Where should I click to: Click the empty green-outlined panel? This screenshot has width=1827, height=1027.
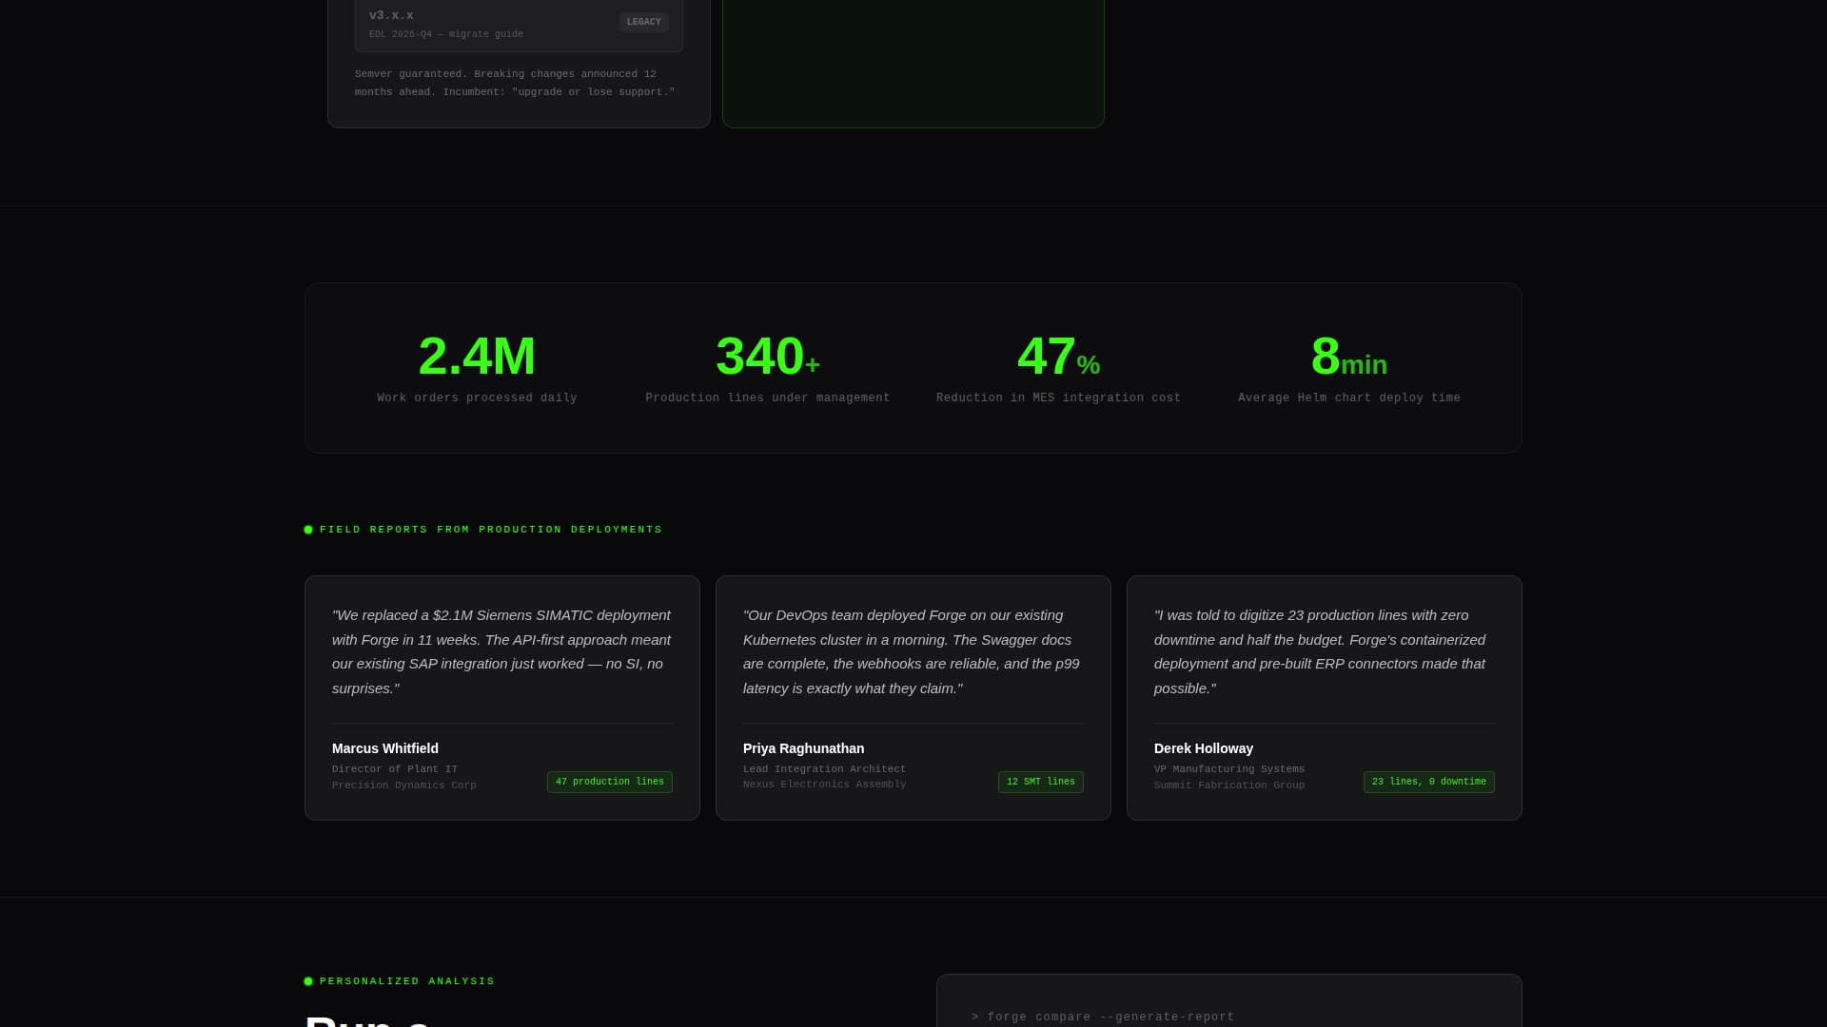[913, 63]
